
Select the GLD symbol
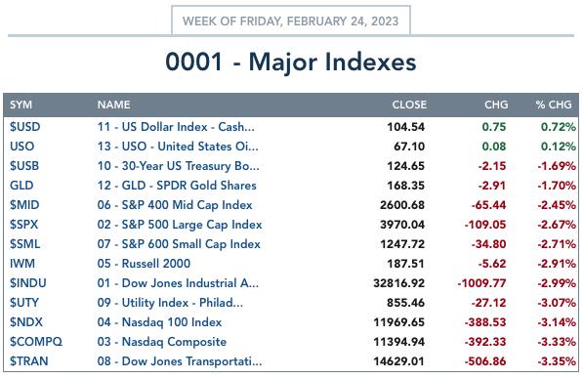pyautogui.click(x=21, y=186)
